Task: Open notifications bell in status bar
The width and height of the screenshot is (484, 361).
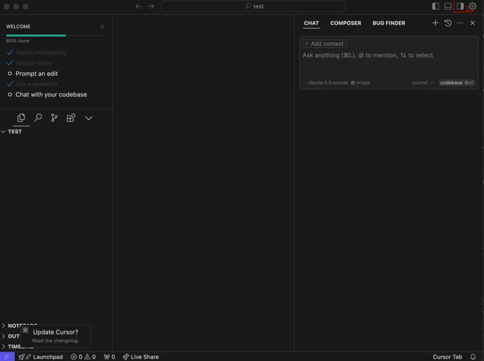Action: point(473,357)
